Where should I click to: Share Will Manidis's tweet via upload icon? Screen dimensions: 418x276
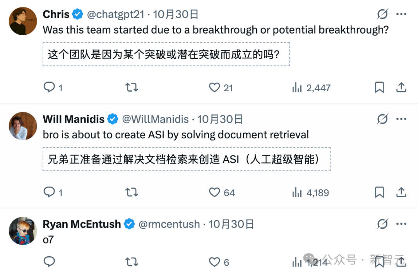[x=402, y=192]
